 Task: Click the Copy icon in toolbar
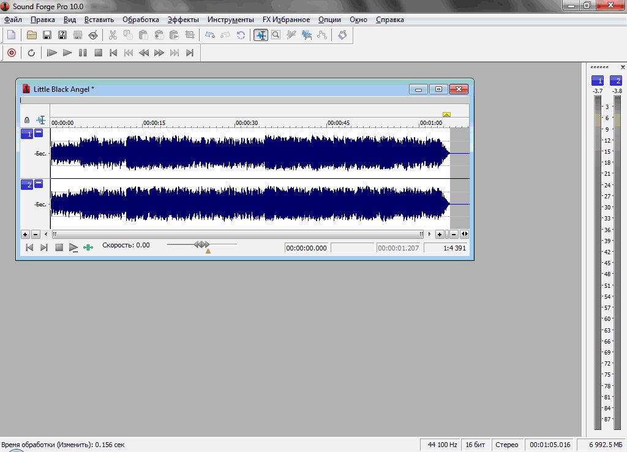point(128,35)
